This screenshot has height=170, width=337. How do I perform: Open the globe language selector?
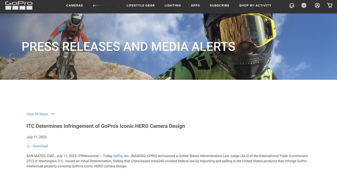[x=304, y=6]
